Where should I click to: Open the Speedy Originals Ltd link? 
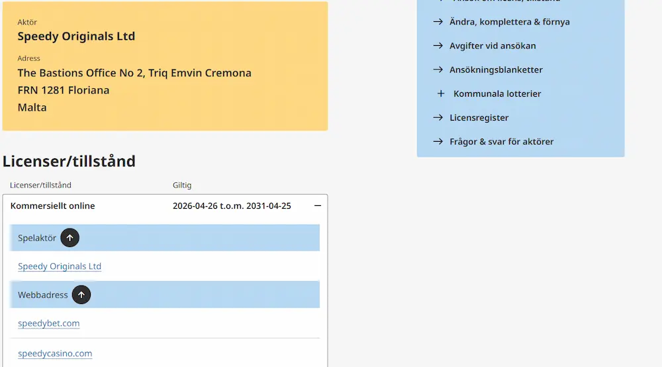coord(60,266)
